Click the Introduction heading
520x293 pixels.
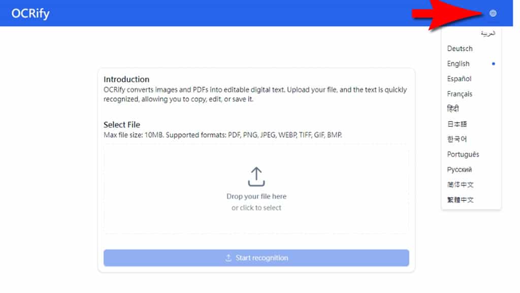(x=126, y=80)
